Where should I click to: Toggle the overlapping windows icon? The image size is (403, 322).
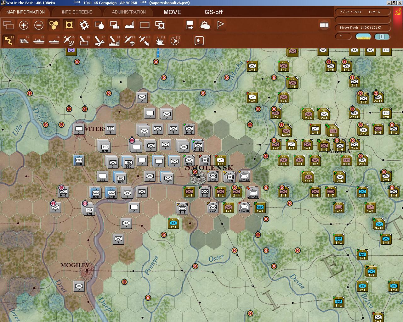point(9,25)
